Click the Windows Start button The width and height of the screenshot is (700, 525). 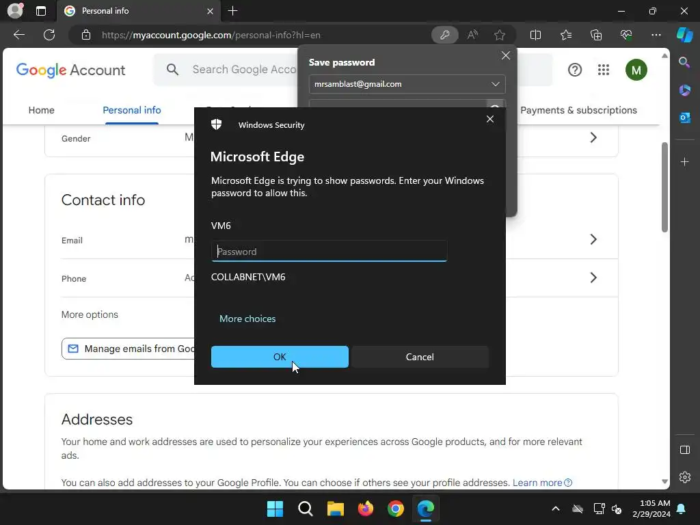[x=275, y=509]
